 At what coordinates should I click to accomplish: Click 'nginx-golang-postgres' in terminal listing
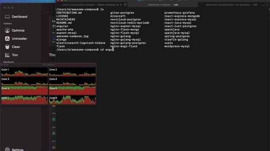pos(128,43)
